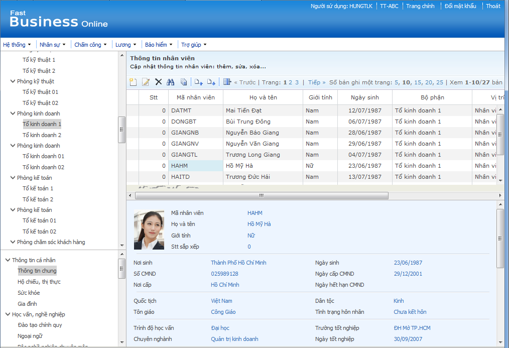This screenshot has width=509, height=348.
Task: Open search using the binoculars icon
Action: point(171,81)
